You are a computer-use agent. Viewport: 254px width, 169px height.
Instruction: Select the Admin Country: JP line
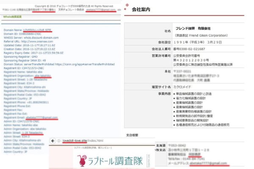(x=15, y=152)
